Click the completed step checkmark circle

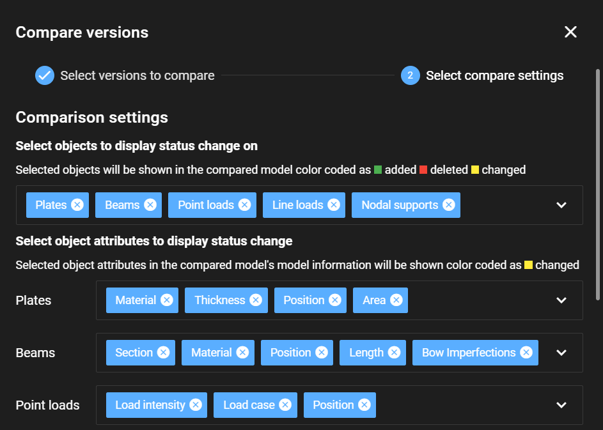(x=45, y=75)
